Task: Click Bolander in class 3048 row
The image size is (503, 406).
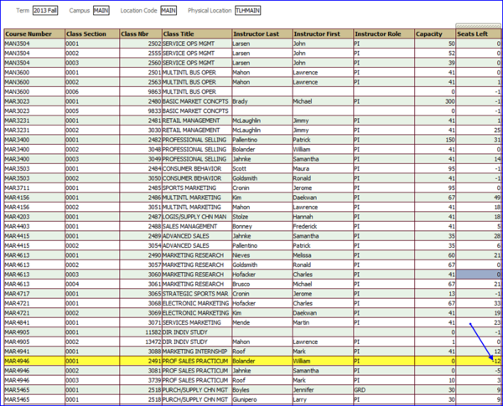Action: [x=244, y=150]
